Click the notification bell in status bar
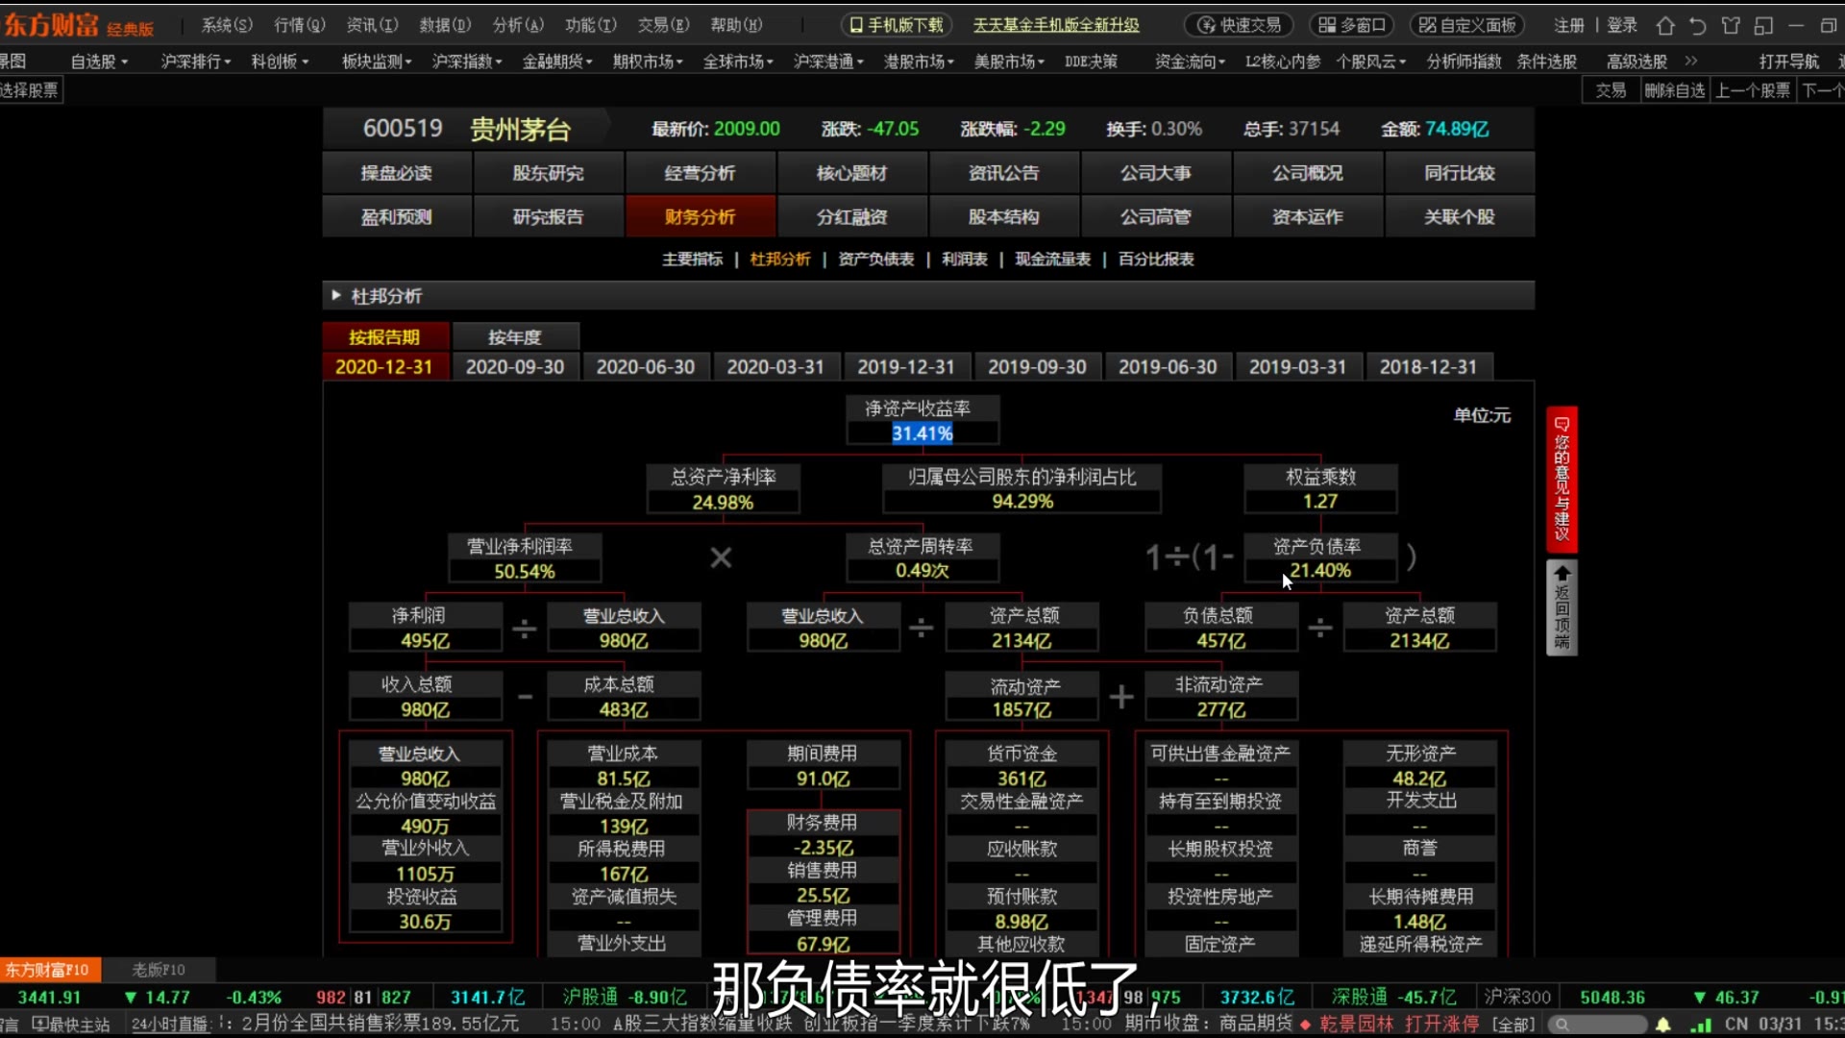Image resolution: width=1845 pixels, height=1038 pixels. (1662, 1025)
